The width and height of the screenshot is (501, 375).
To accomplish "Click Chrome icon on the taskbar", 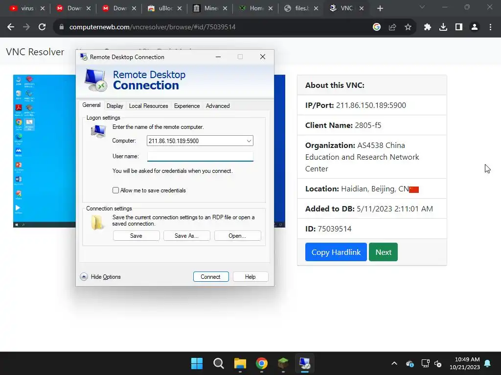I will (x=262, y=363).
